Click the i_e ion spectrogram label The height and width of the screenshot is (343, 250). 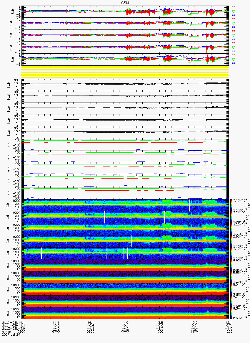(x=8, y=242)
